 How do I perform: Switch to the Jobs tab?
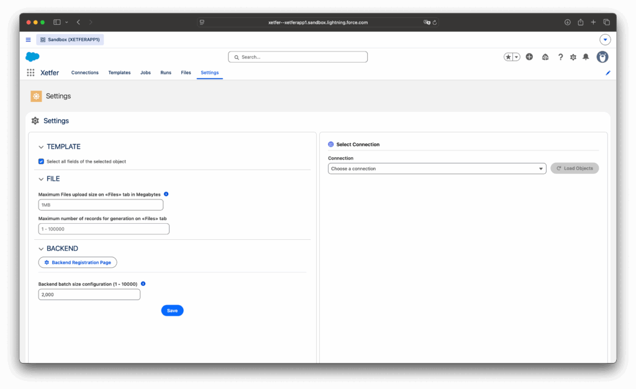[x=145, y=73]
